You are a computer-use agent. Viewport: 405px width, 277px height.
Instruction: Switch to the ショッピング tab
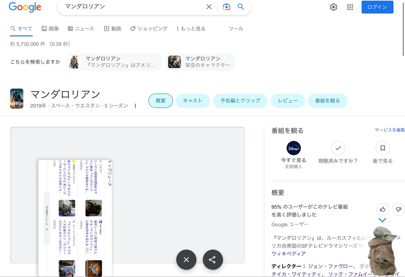click(149, 29)
